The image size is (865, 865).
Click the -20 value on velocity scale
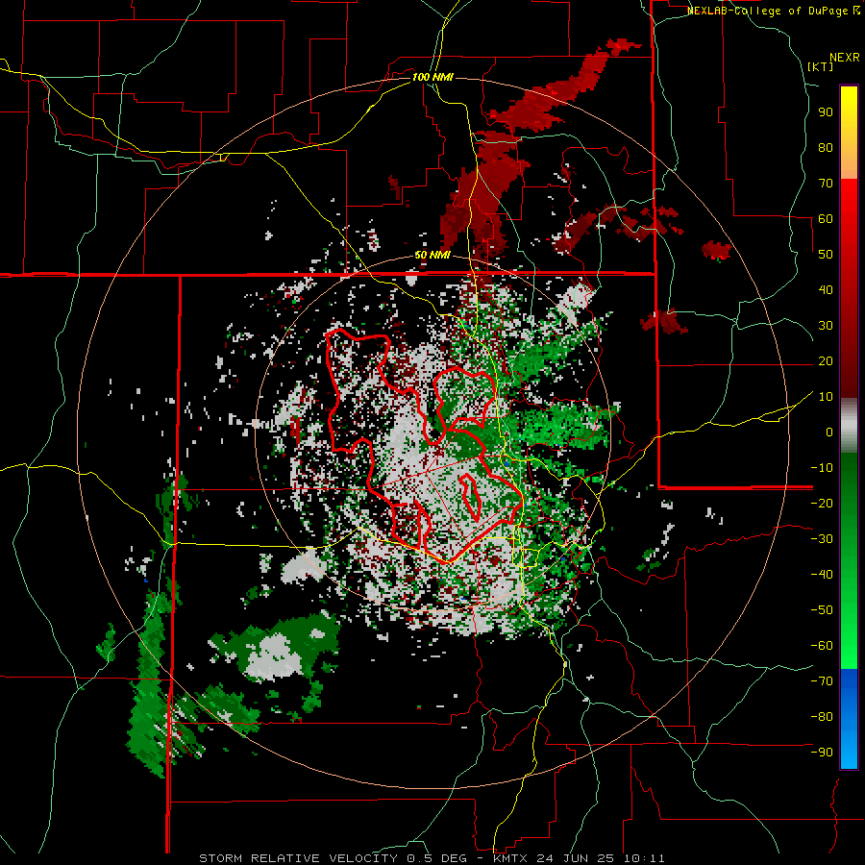pyautogui.click(x=822, y=503)
